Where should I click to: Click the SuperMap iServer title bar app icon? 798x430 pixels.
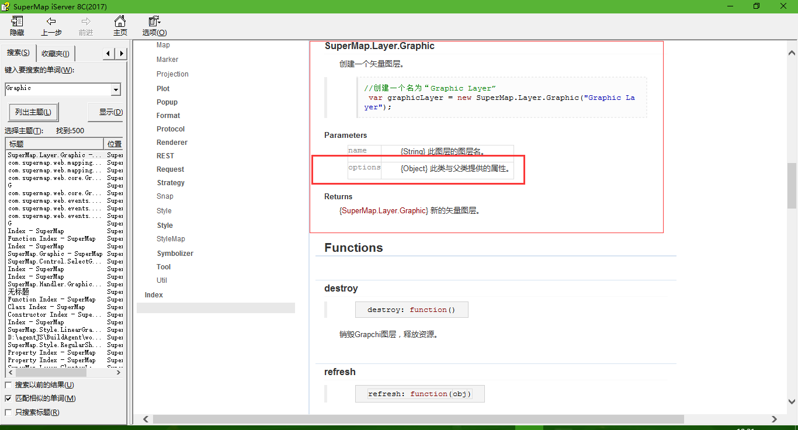click(x=5, y=6)
